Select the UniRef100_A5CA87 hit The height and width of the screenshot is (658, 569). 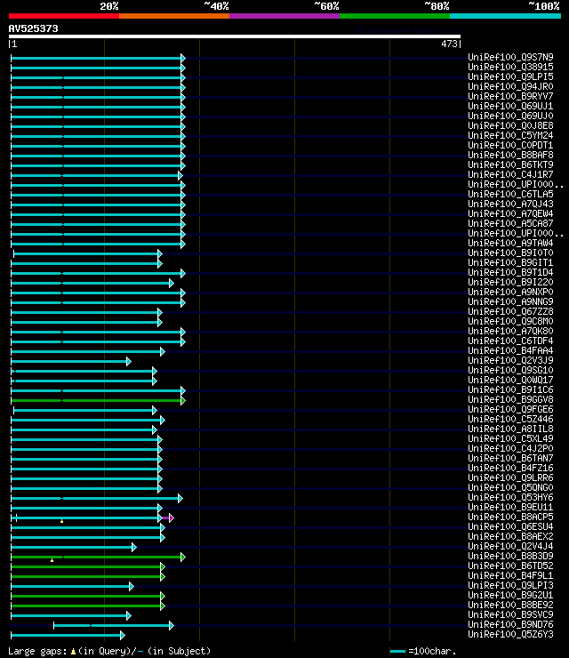[x=510, y=224]
